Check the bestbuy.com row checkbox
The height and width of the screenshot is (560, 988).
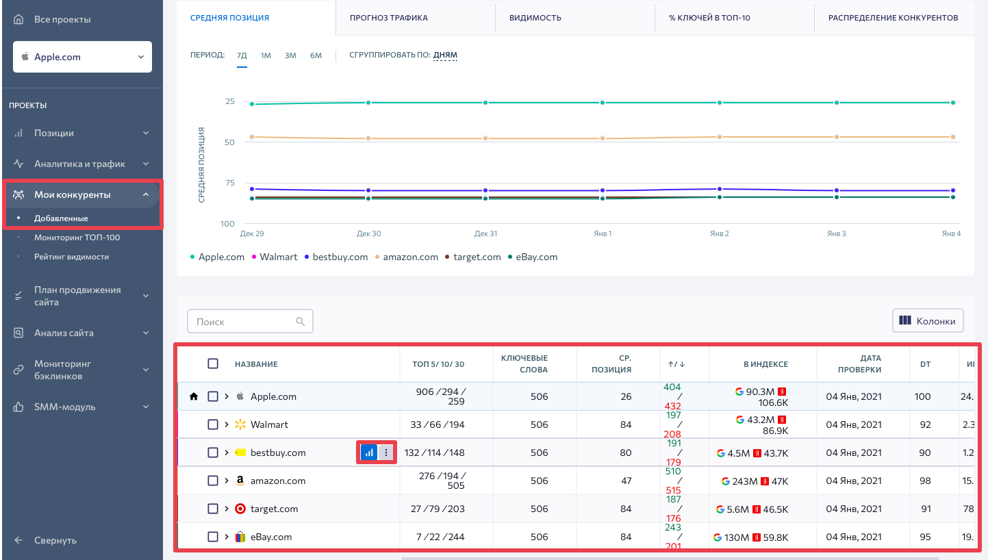213,453
